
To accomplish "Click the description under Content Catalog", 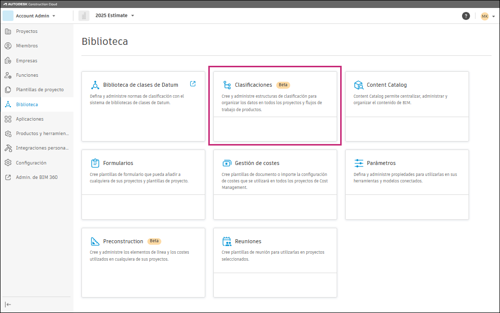I will (400, 99).
